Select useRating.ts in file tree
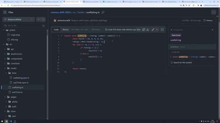Image resolution: width=220 pixels, height=123 pixels. click(18, 87)
